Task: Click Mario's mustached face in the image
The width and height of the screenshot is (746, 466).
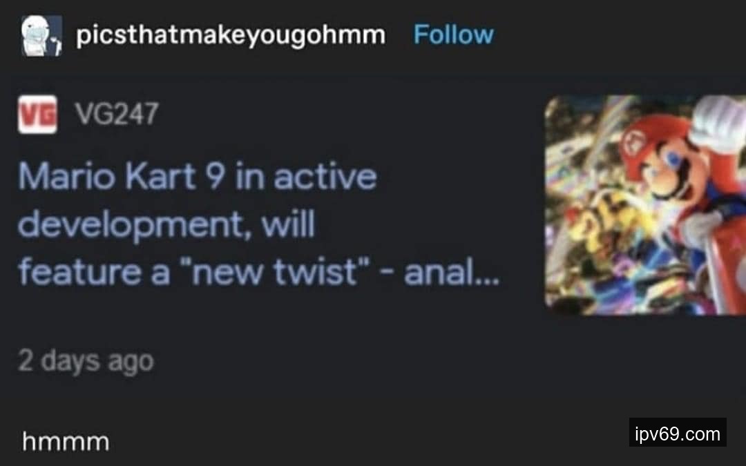Action: pyautogui.click(x=673, y=169)
